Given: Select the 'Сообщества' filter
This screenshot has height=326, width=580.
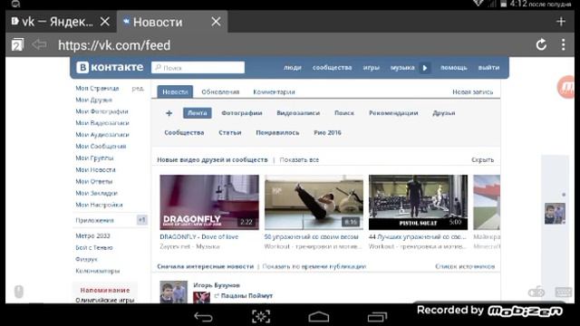Looking at the screenshot, I should [x=184, y=133].
